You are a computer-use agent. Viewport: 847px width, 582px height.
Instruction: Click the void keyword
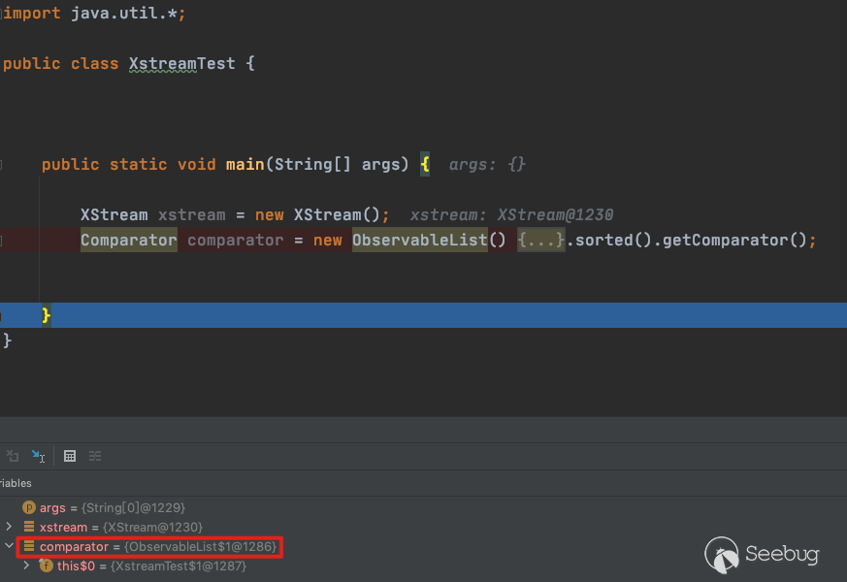(x=197, y=164)
